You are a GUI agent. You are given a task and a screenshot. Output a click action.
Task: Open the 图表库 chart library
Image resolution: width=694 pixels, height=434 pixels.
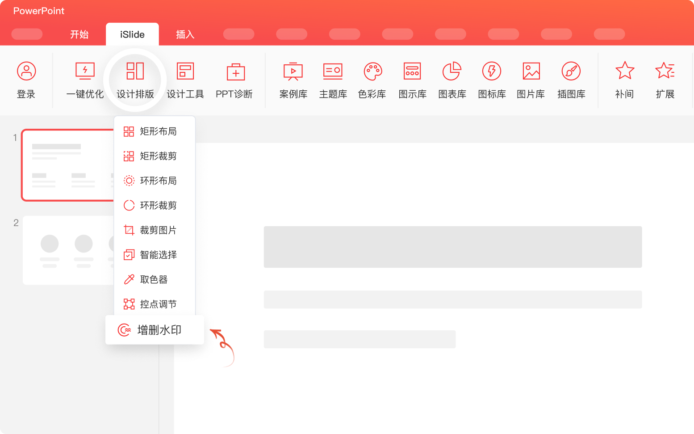pyautogui.click(x=452, y=80)
